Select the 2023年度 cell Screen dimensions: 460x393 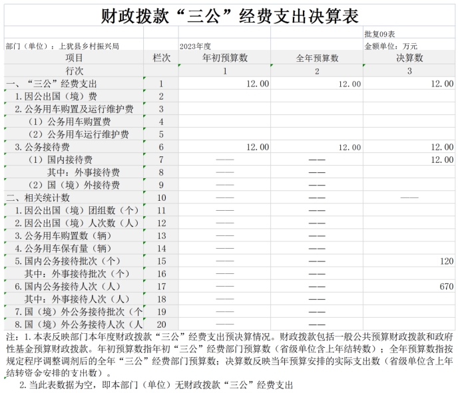[x=195, y=46]
